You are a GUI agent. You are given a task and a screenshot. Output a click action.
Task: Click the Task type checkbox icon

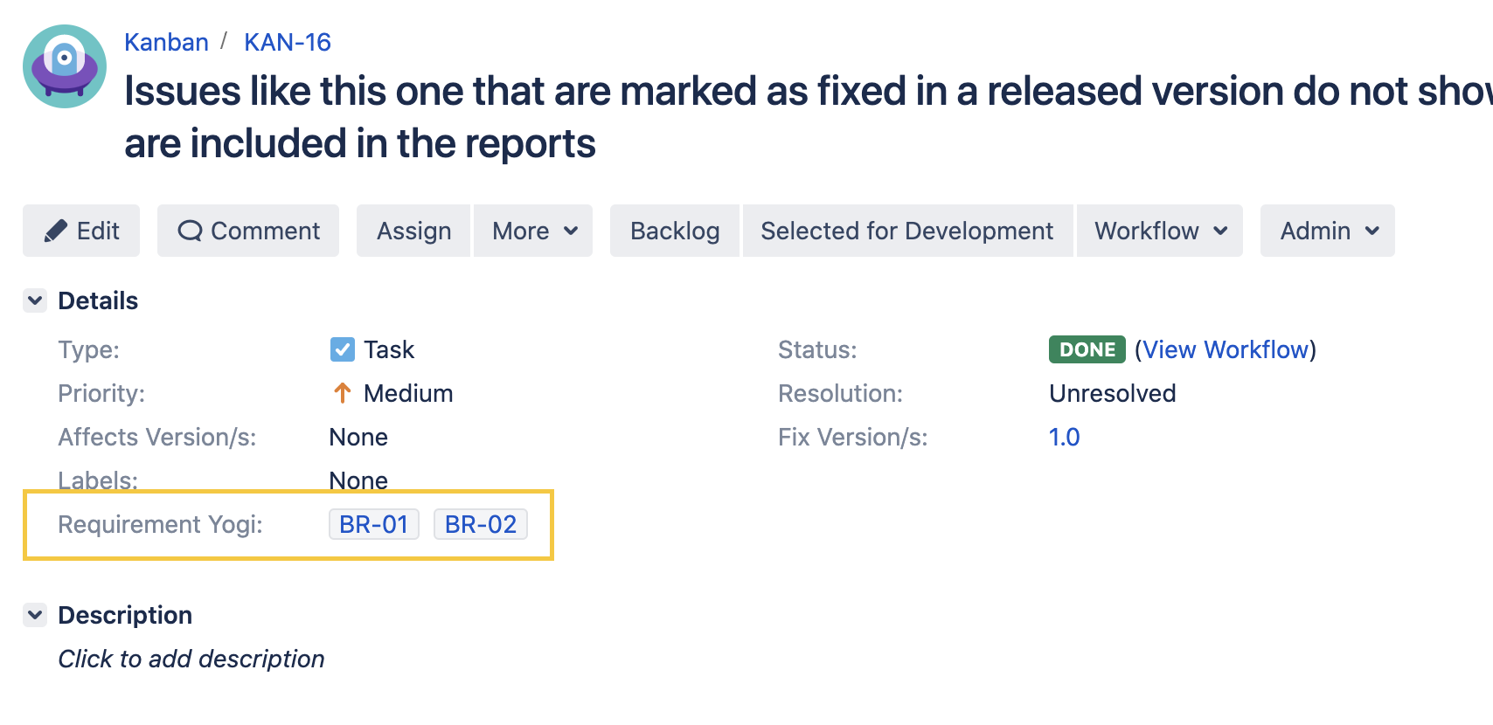coord(343,349)
